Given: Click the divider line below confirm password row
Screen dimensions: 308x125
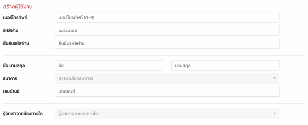Looking at the screenshot, I should tap(154, 55).
